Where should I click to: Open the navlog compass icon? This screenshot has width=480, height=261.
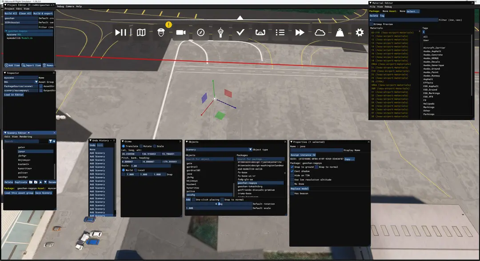pos(201,32)
